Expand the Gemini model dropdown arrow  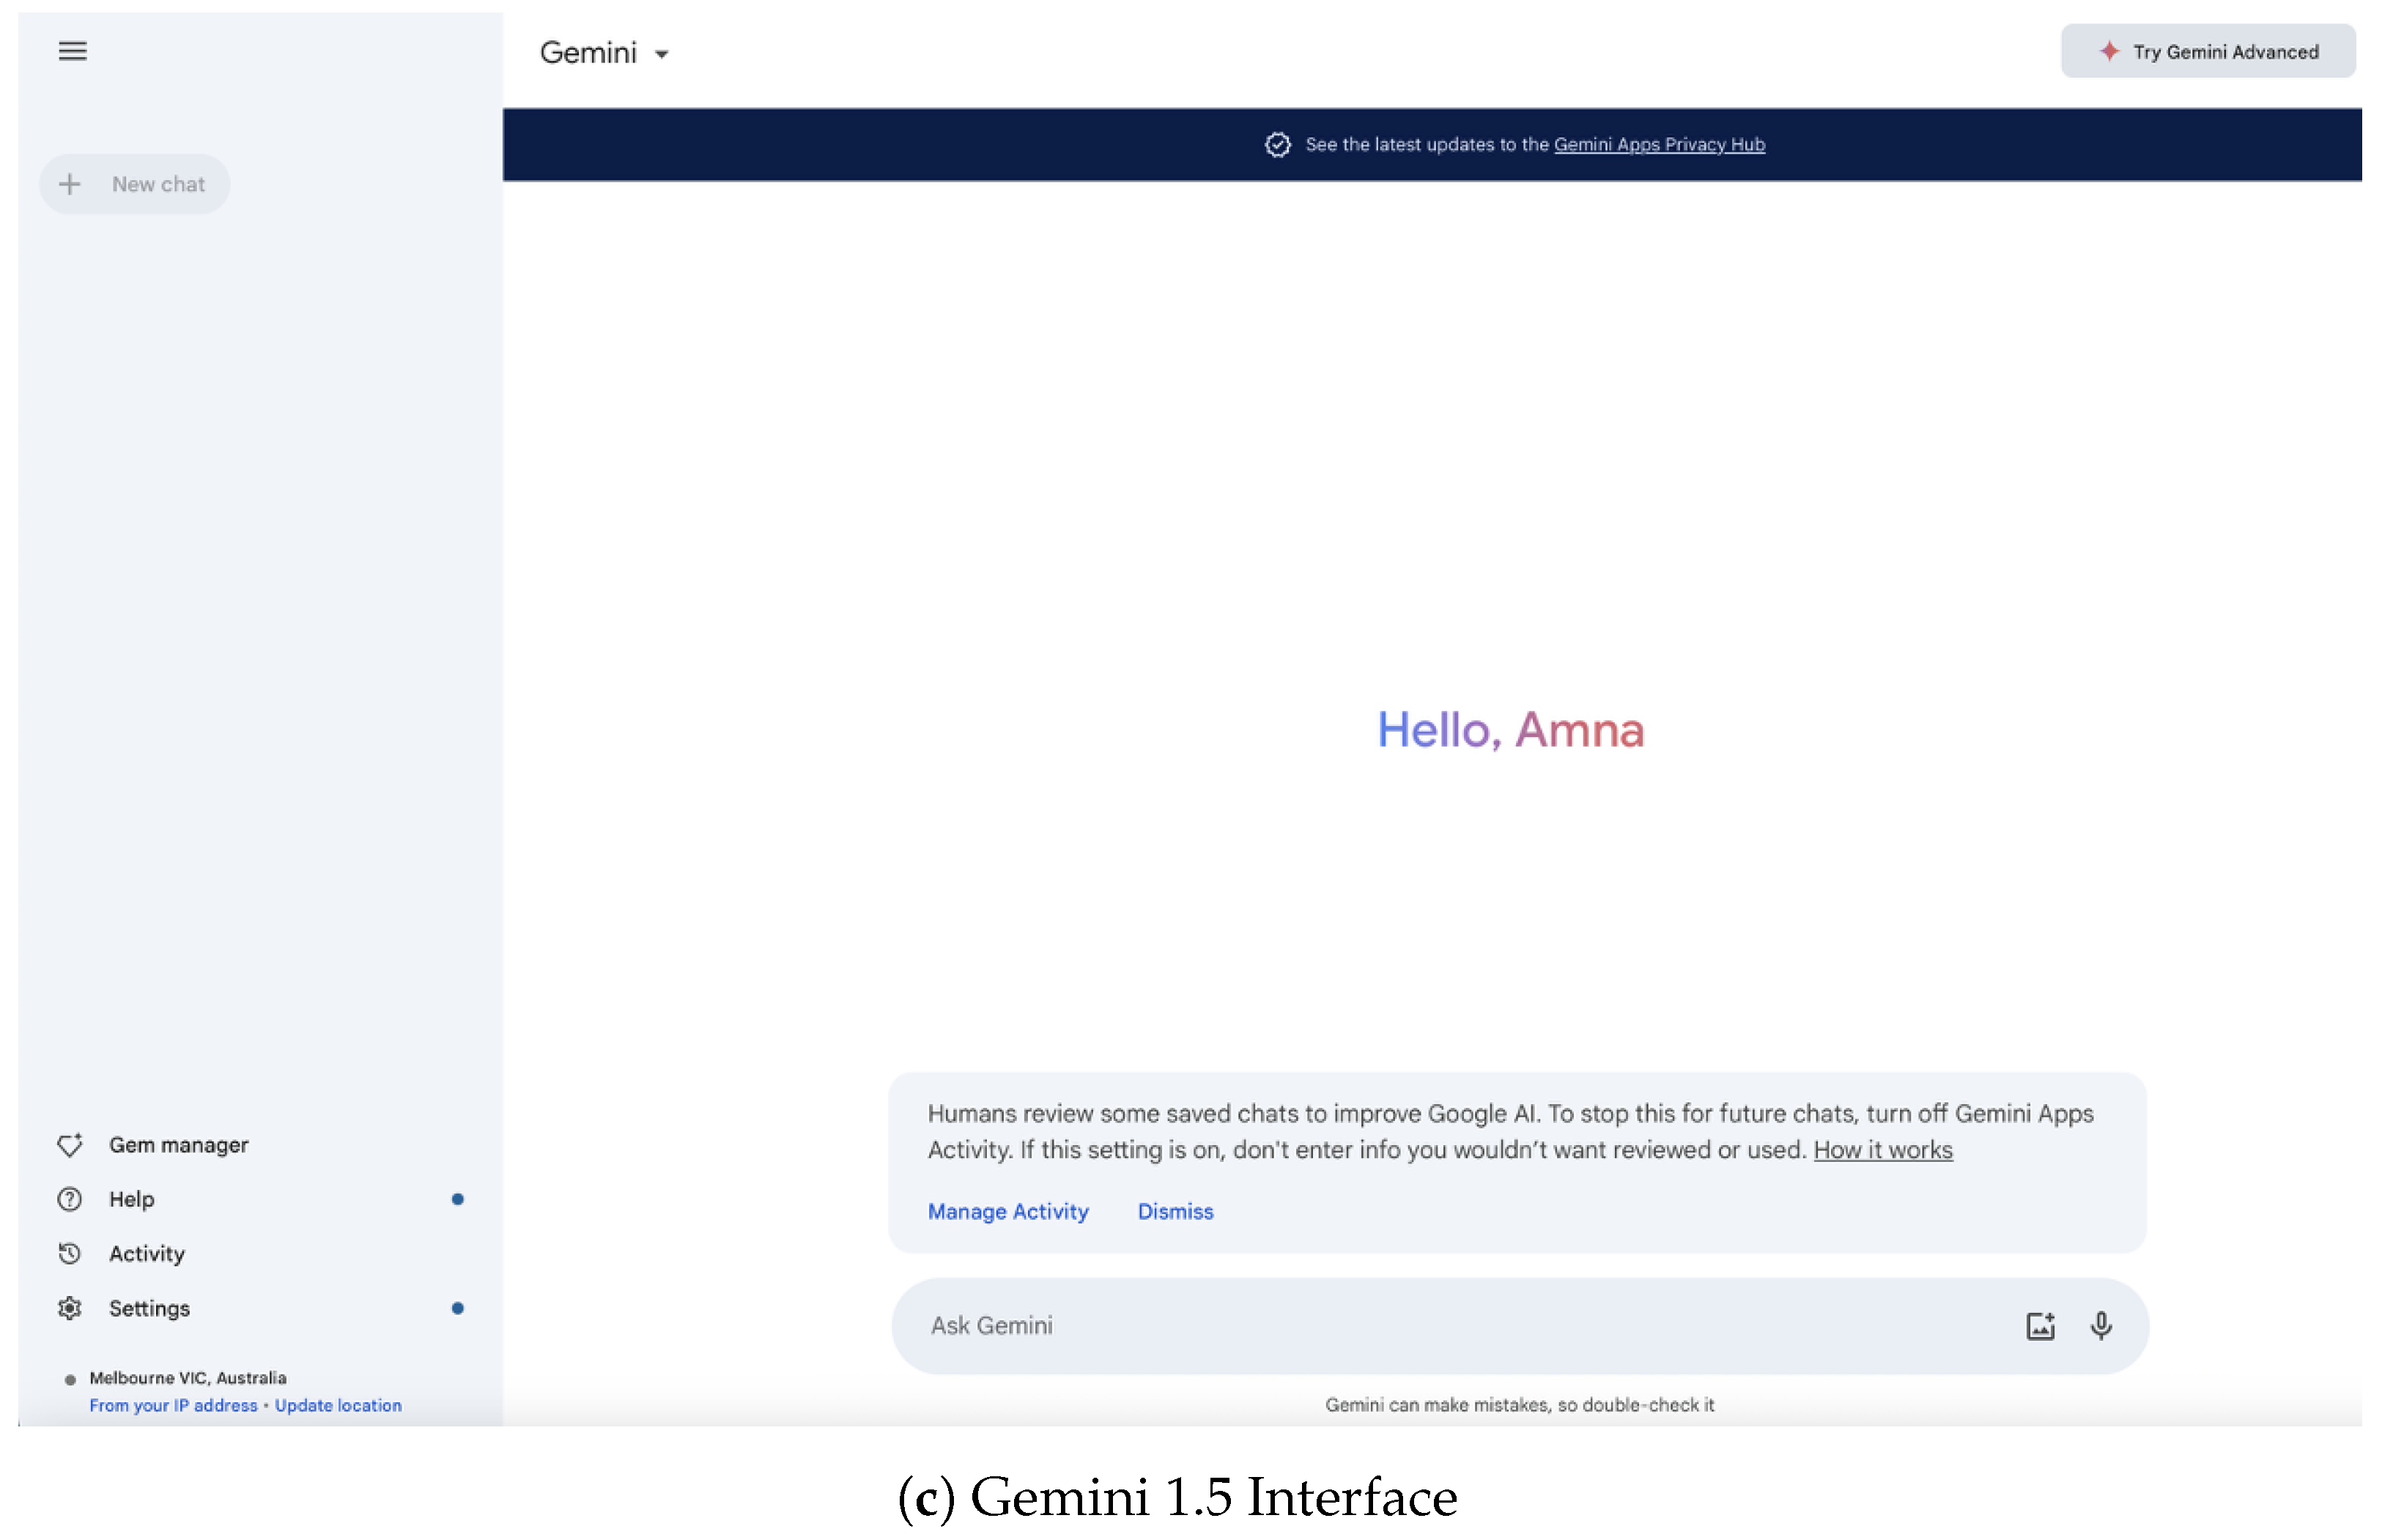pyautogui.click(x=661, y=55)
